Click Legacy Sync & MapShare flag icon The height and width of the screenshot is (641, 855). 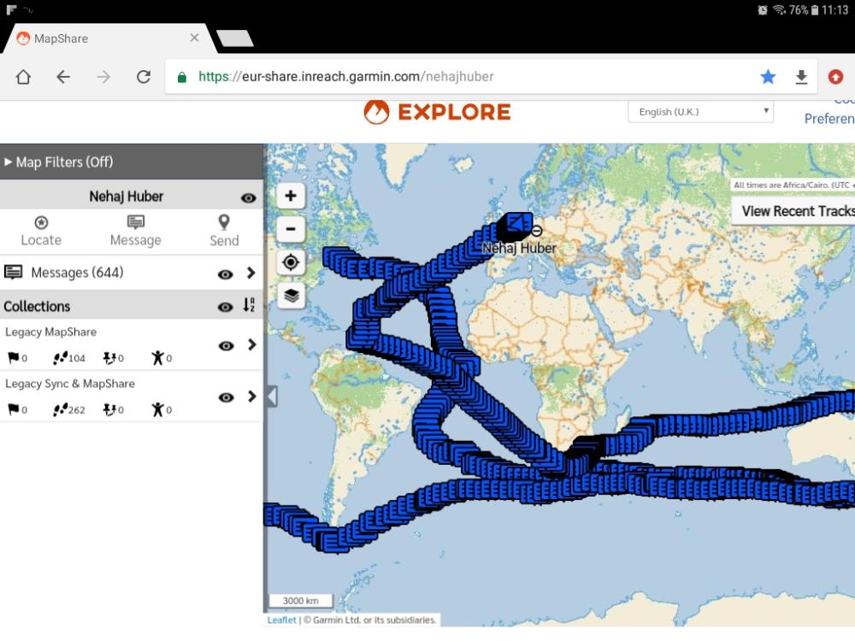(13, 409)
